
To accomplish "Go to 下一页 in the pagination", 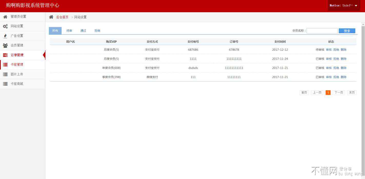I will [x=339, y=93].
